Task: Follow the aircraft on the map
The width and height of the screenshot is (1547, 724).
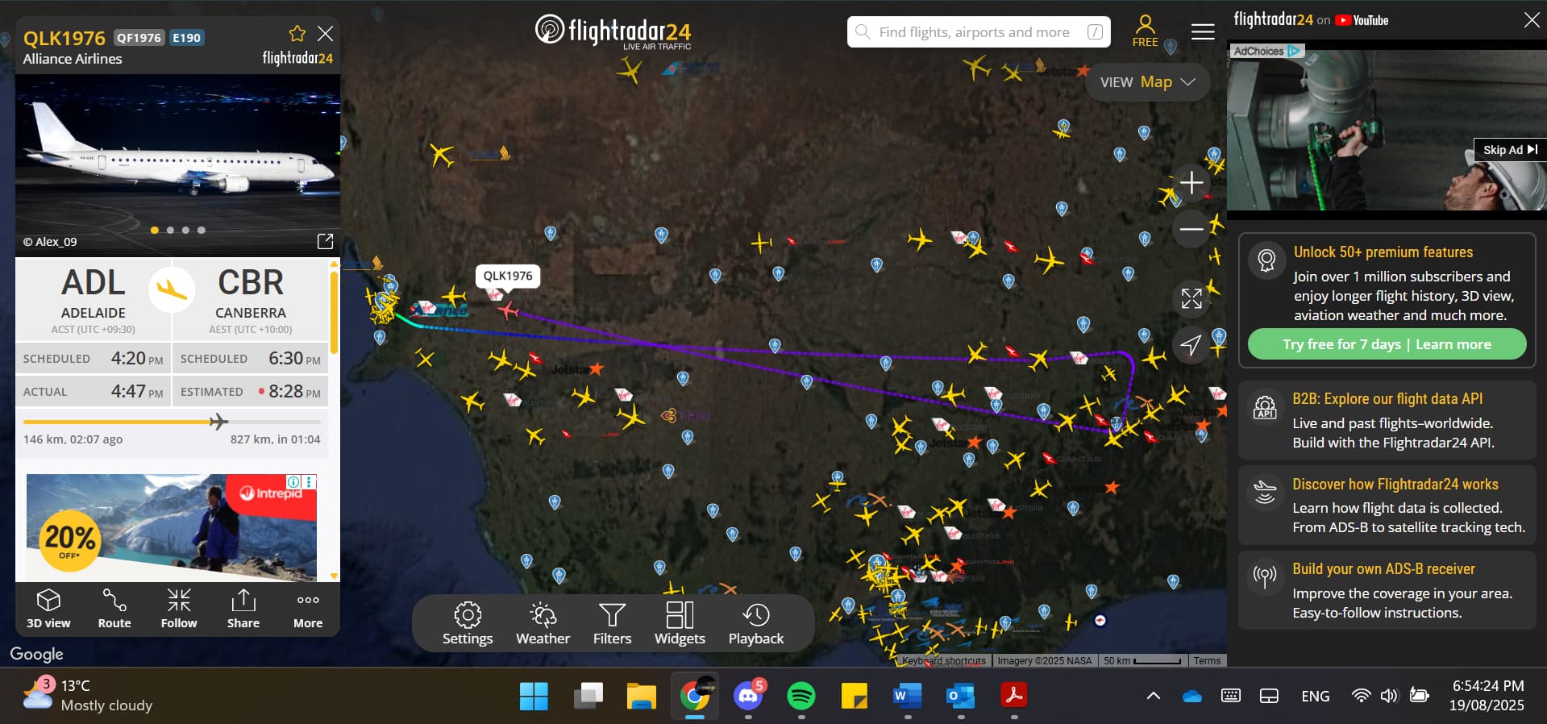Action: tap(179, 609)
